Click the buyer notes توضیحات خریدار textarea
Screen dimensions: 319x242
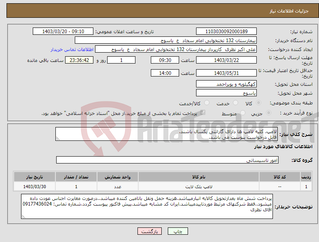pyautogui.click(x=147, y=206)
